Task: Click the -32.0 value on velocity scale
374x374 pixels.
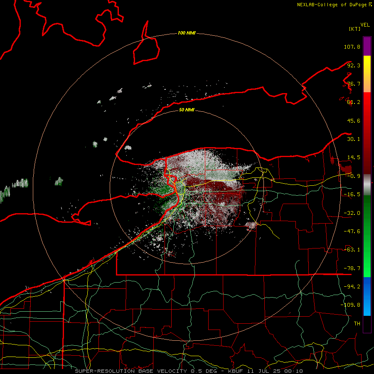Action: click(352, 213)
